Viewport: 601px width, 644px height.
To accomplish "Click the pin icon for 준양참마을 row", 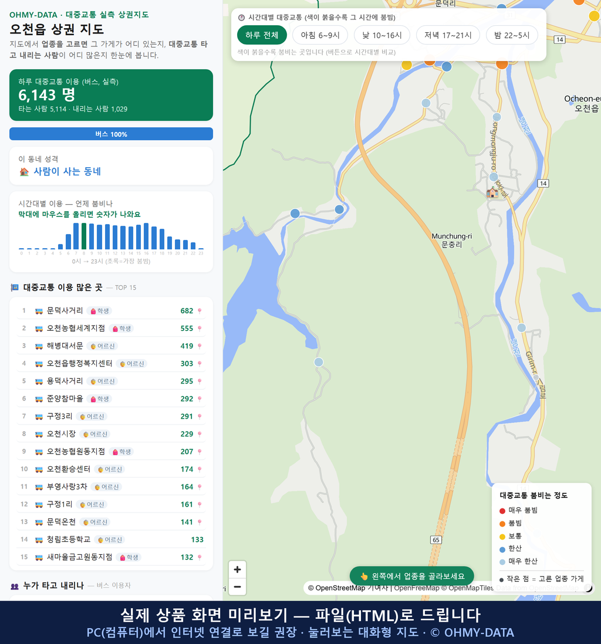I will [x=200, y=399].
